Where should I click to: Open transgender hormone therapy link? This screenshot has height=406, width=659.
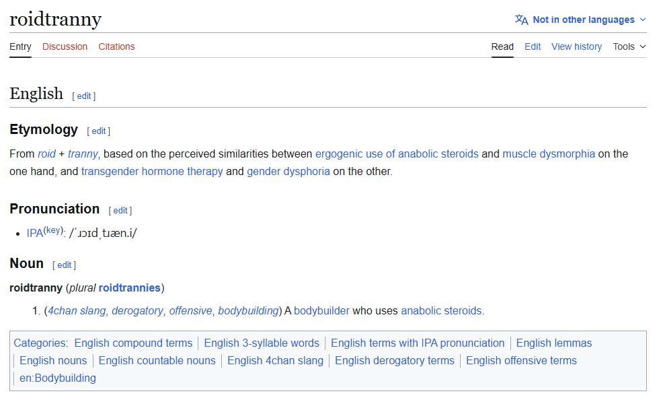(152, 172)
